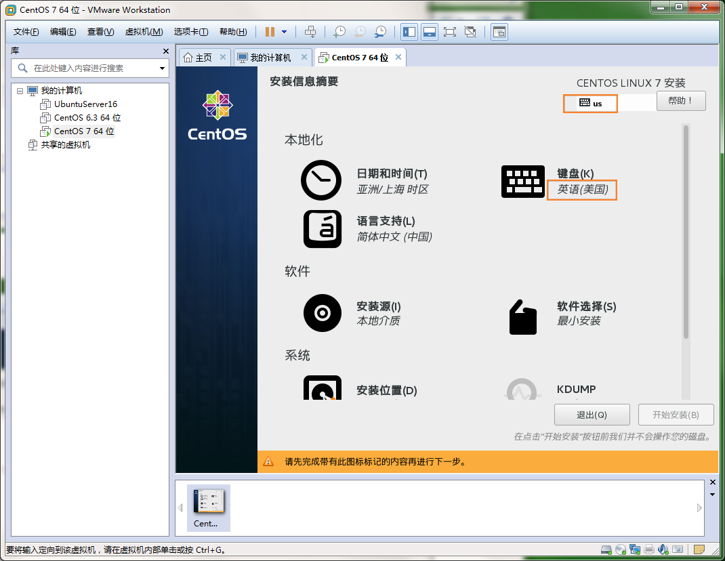Viewport: 725px width, 561px height.
Task: Select CentOS 7 64 位 in the library tree
Action: (x=84, y=131)
